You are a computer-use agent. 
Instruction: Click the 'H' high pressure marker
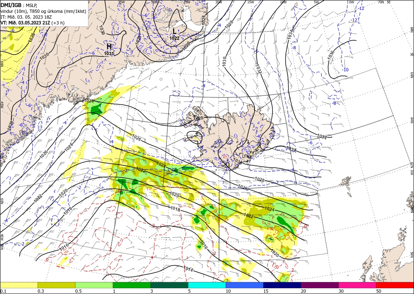(109, 47)
